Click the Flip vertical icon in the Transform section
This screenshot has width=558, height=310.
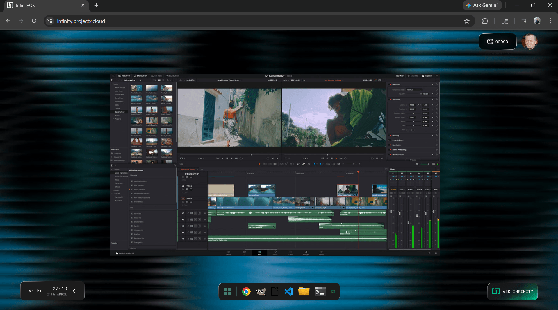[x=413, y=130]
